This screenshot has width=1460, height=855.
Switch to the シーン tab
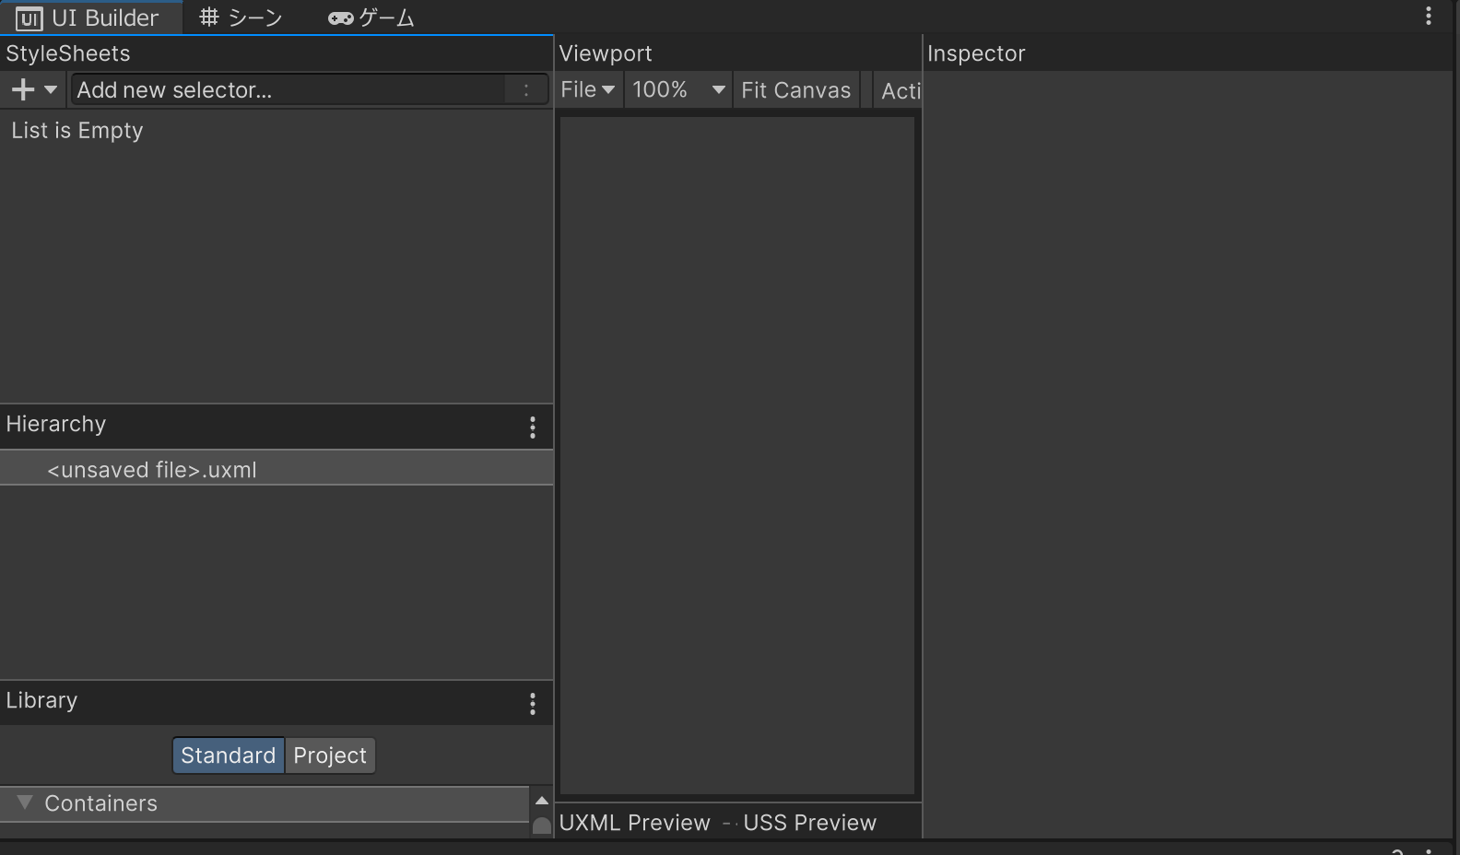[241, 18]
